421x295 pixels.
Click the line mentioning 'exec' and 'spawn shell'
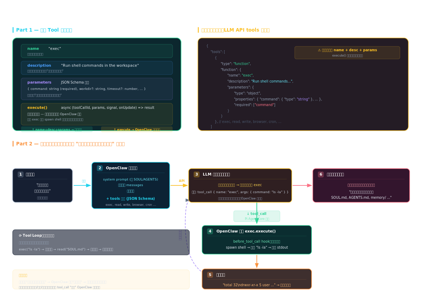[x=55, y=120]
